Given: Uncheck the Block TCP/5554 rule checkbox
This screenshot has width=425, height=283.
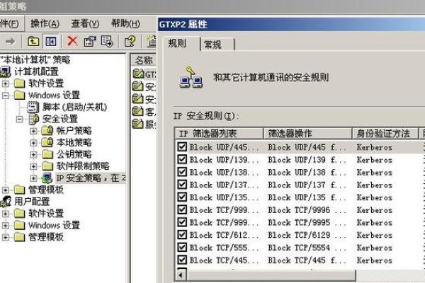Looking at the screenshot, I should click(182, 247).
